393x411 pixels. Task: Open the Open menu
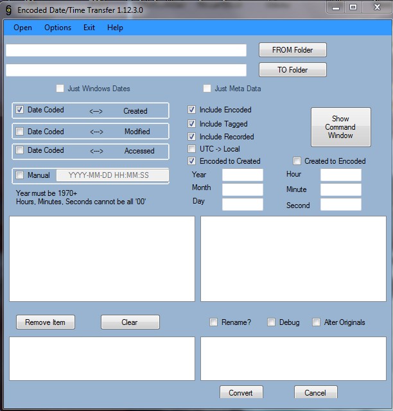pos(23,28)
